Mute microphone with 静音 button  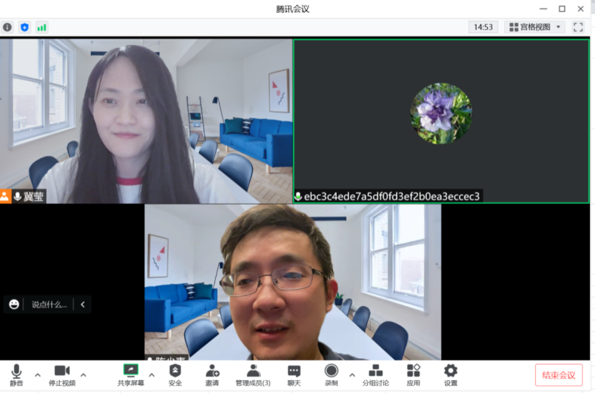[17, 375]
